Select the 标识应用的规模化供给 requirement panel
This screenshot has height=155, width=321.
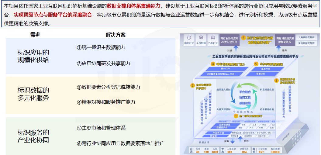(33, 56)
